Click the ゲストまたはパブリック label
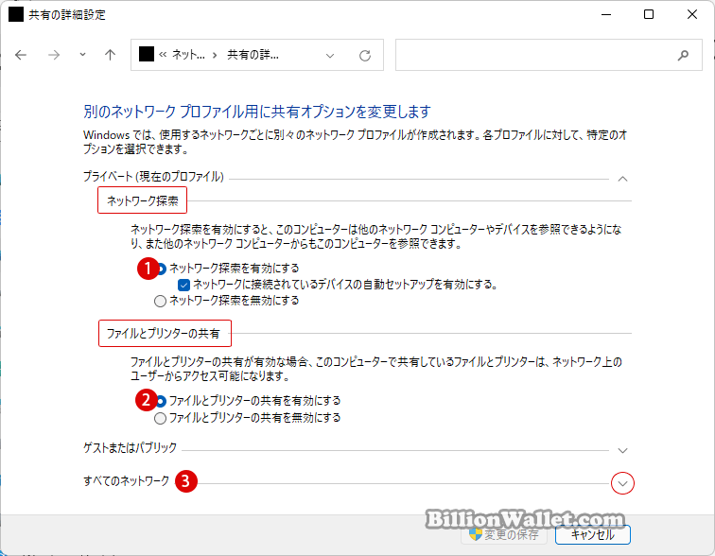The width and height of the screenshot is (715, 556). point(130,448)
